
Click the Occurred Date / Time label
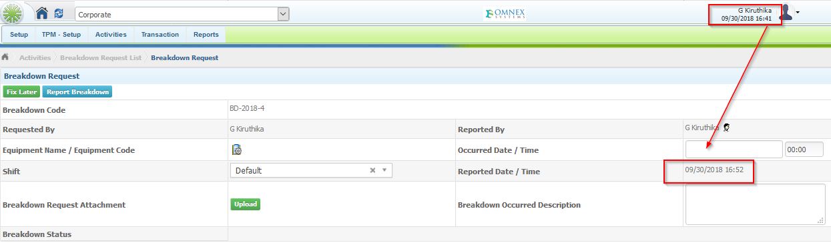coord(498,150)
